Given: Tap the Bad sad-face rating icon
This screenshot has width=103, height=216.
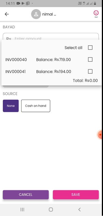Looking at the screenshot, I should (96, 14).
